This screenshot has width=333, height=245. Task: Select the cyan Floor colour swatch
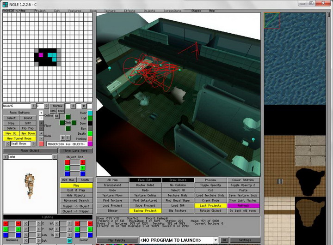90,113
